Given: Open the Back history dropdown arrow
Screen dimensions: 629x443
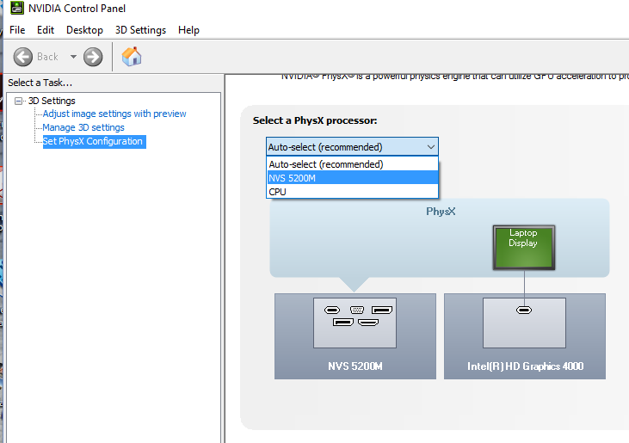Looking at the screenshot, I should click(x=73, y=57).
